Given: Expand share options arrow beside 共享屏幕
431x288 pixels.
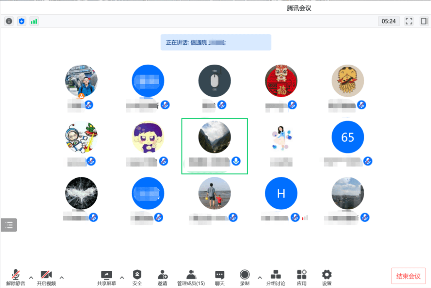Looking at the screenshot, I should click(x=122, y=278).
